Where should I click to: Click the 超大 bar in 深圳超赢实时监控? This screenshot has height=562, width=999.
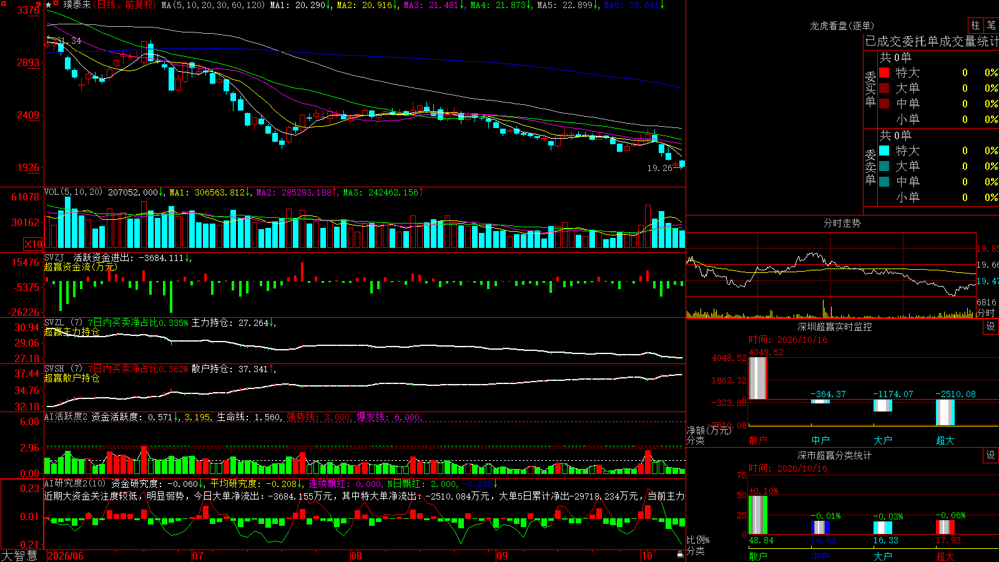tap(945, 413)
